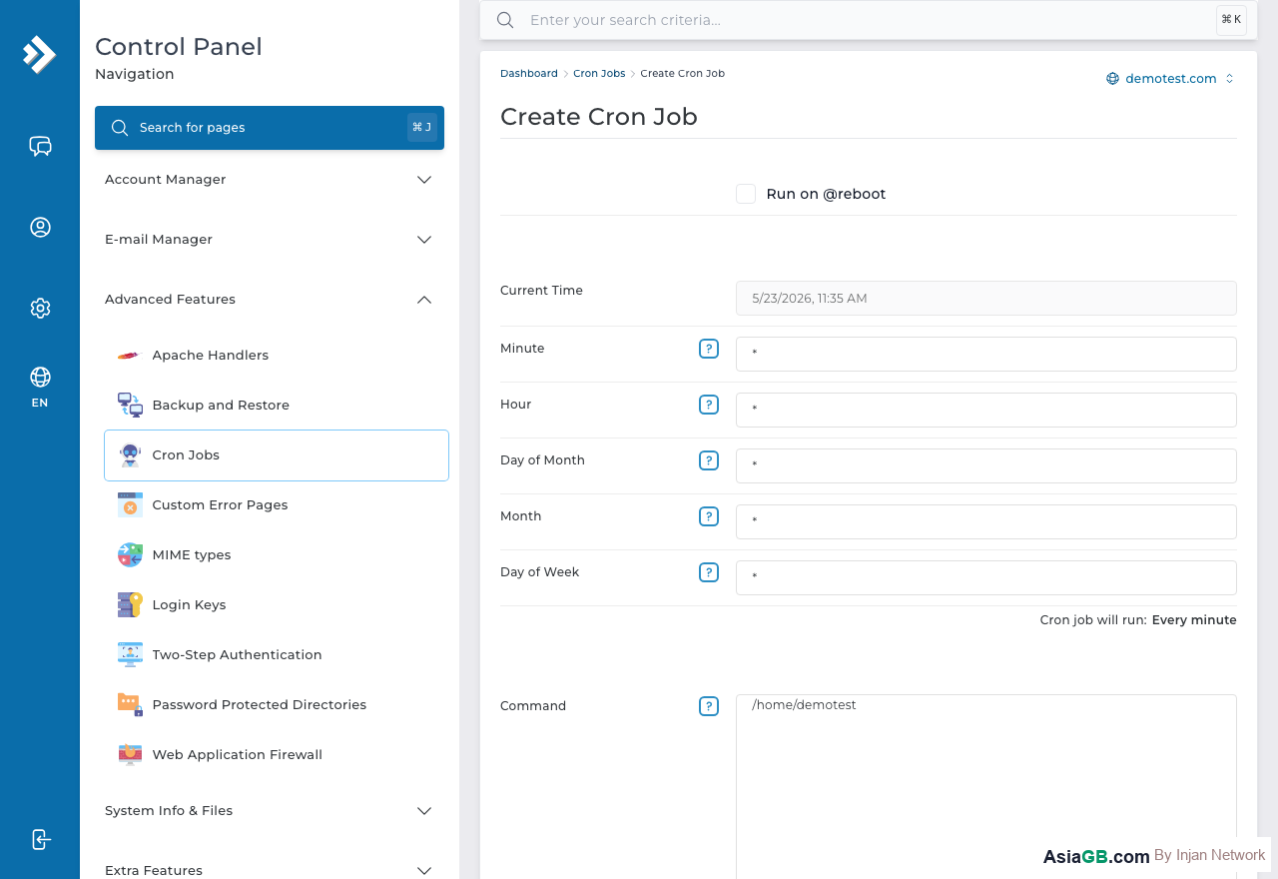Open the messages chat icon

pyautogui.click(x=40, y=147)
